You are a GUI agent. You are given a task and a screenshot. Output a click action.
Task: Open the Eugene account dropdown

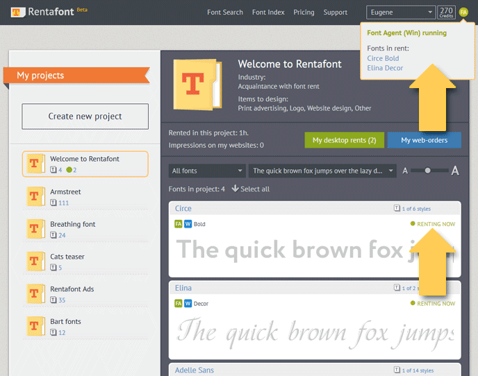pos(401,12)
